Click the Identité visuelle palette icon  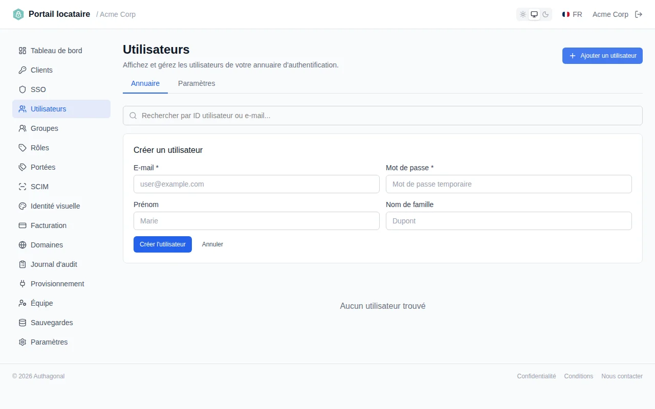coord(23,206)
